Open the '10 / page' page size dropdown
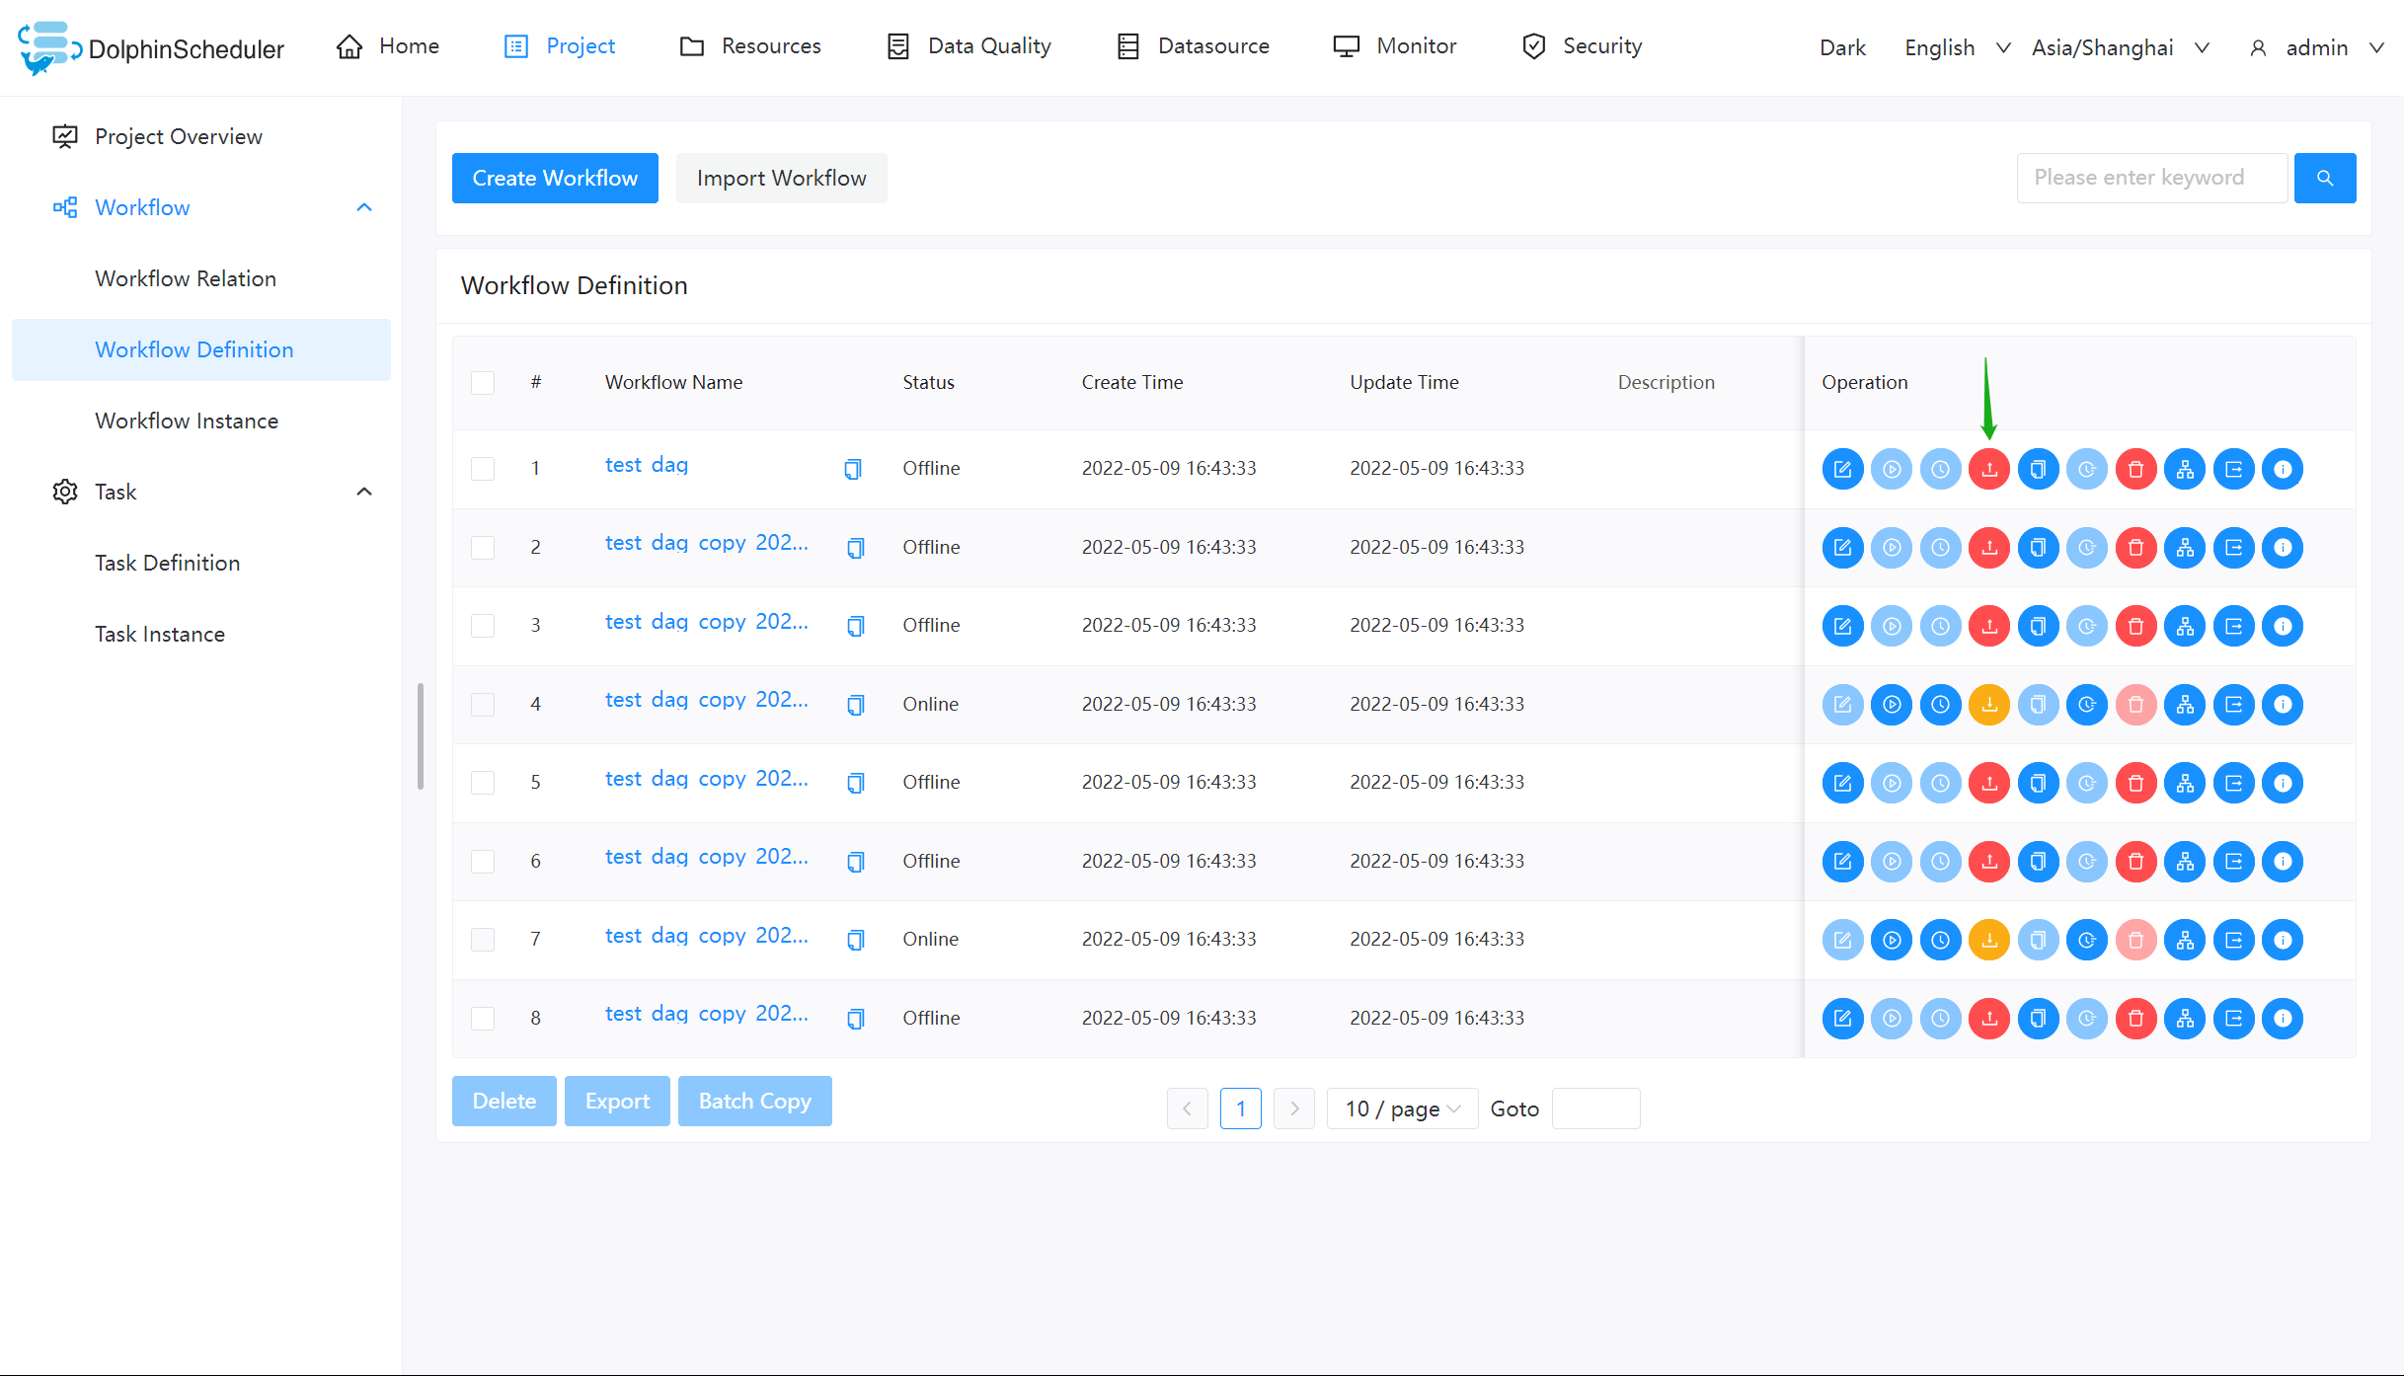 [x=1401, y=1108]
